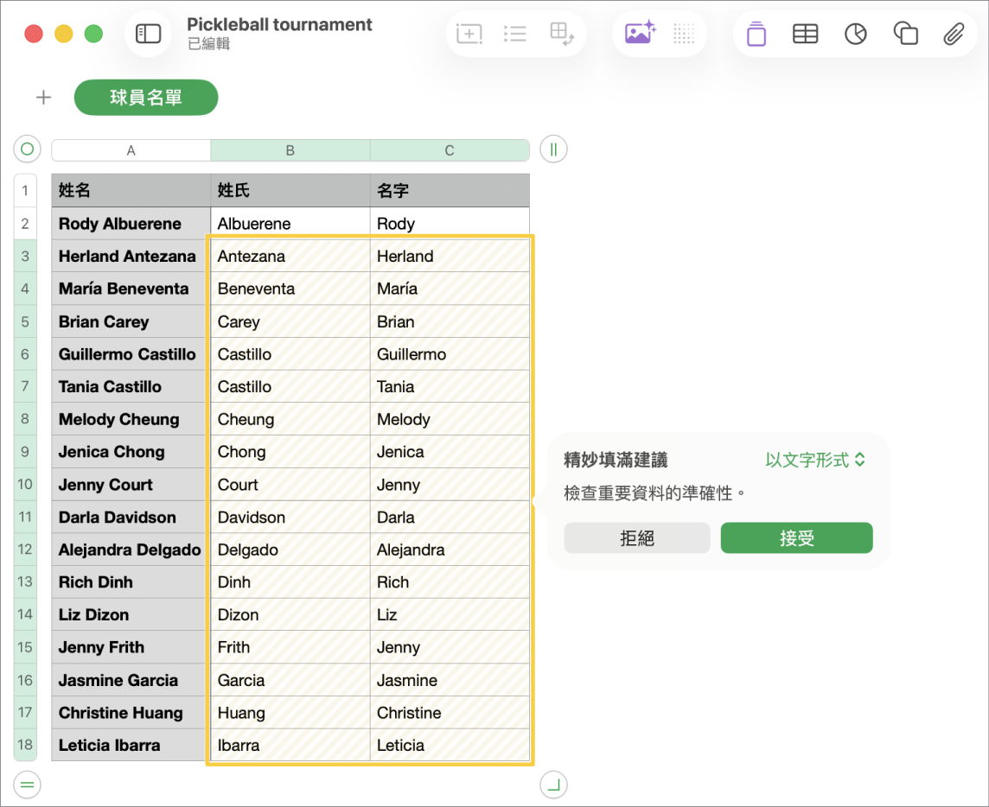The height and width of the screenshot is (807, 989).
Task: Click the 拒絕 button
Action: click(637, 537)
